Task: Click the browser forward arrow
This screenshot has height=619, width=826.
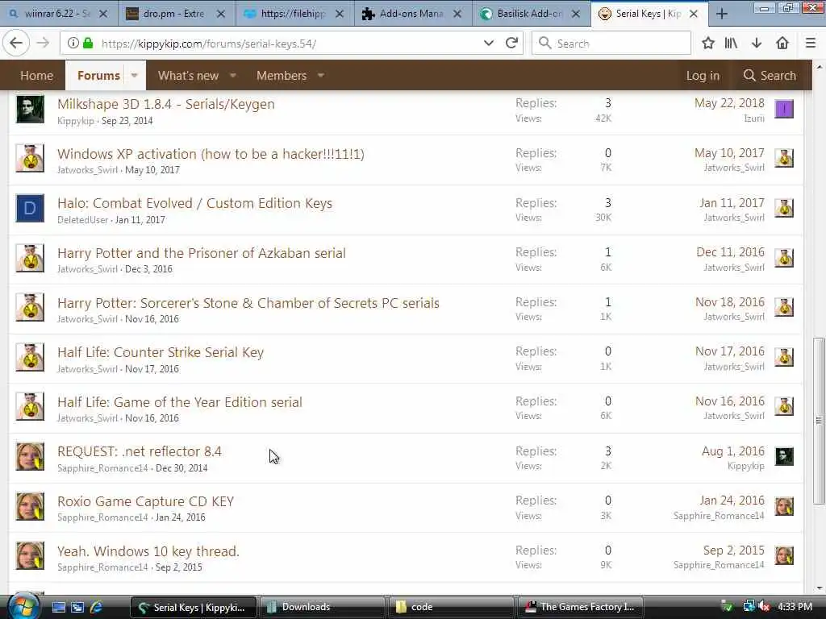Action: (x=43, y=44)
